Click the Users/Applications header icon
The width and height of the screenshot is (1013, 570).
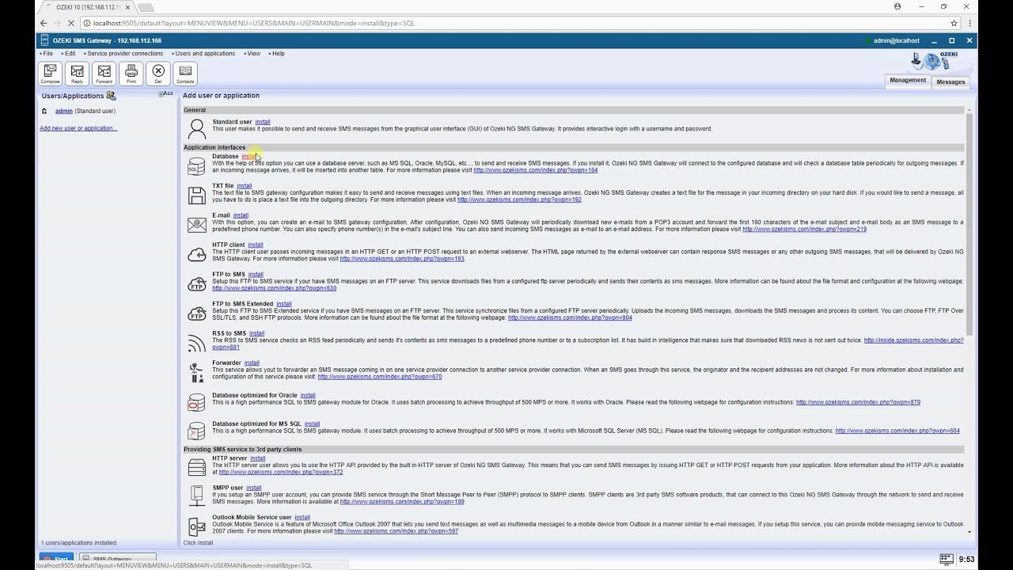(111, 96)
